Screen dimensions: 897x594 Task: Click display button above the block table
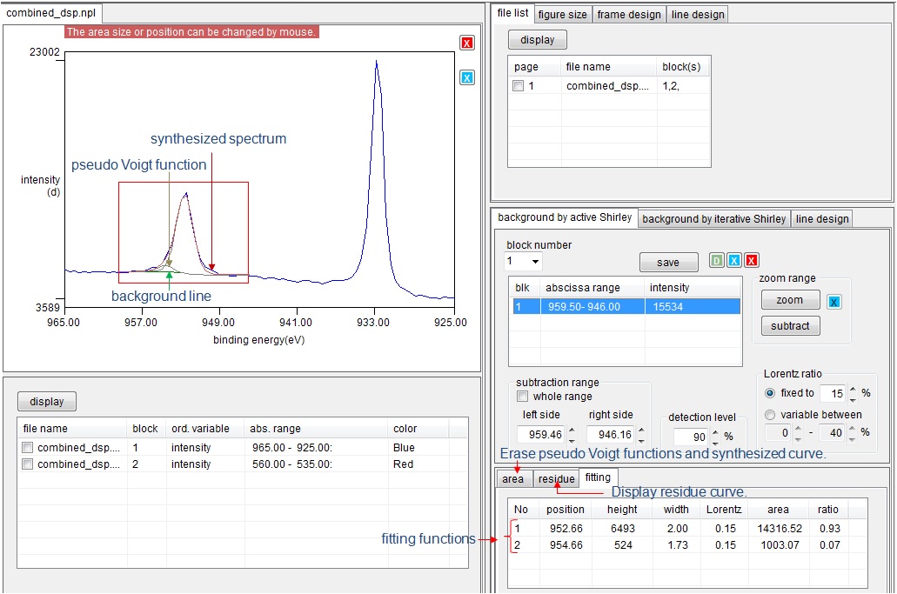pos(47,401)
